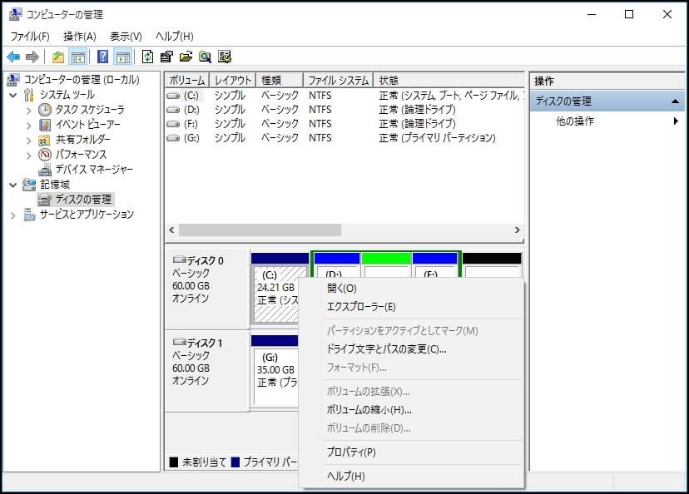Expand the サービスとアプリケーション tree node
Image resolution: width=689 pixels, height=494 pixels.
point(12,214)
